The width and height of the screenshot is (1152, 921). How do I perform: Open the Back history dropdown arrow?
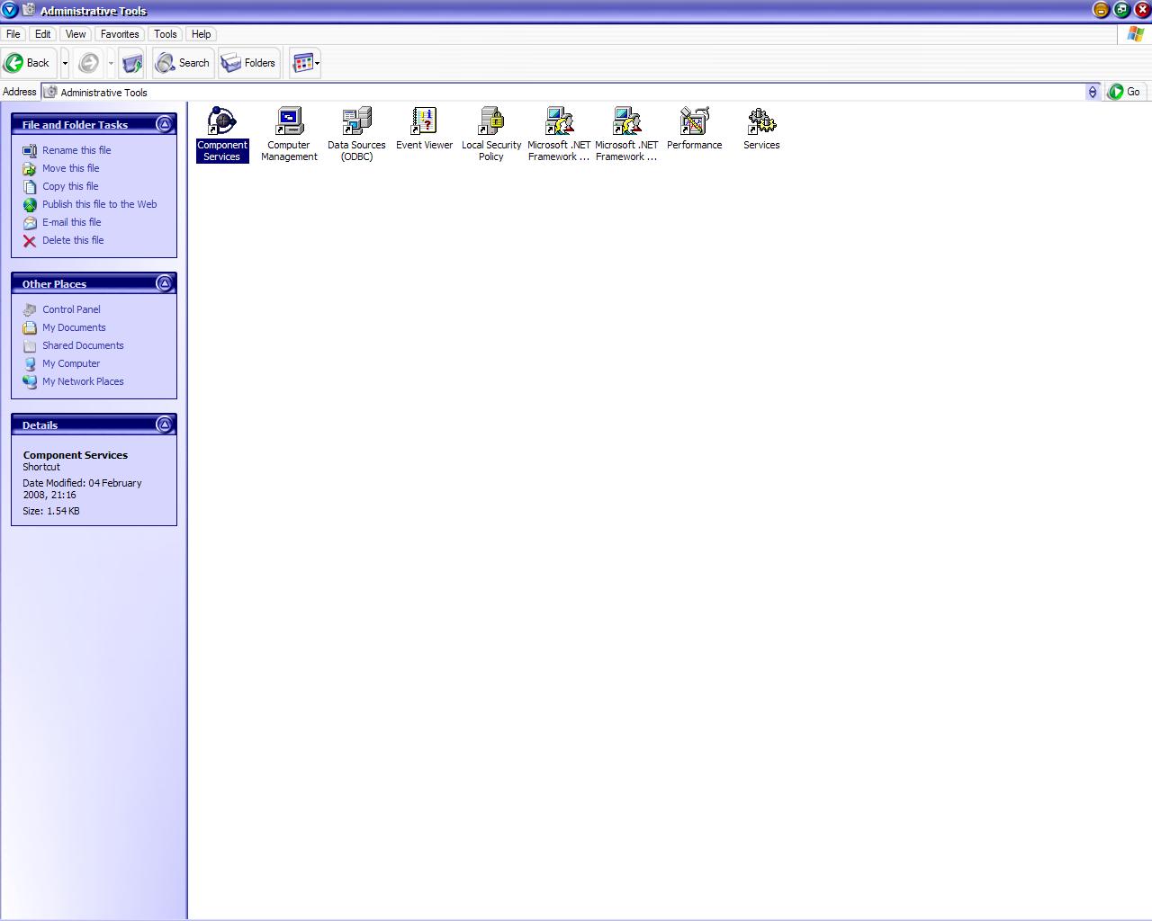65,63
